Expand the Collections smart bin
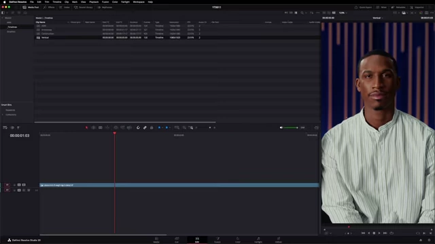This screenshot has height=244, width=435. coord(3,115)
